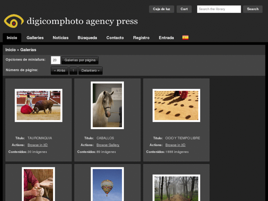Click the OCIO Y TIEMPO LIBRE title text

click(x=182, y=138)
